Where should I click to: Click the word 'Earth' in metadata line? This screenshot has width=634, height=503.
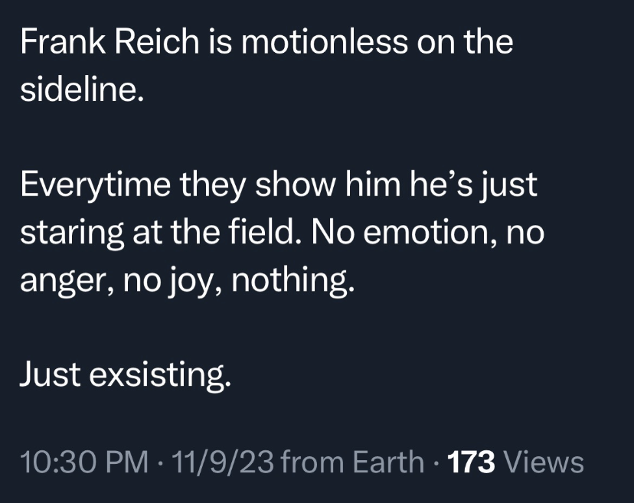click(388, 462)
